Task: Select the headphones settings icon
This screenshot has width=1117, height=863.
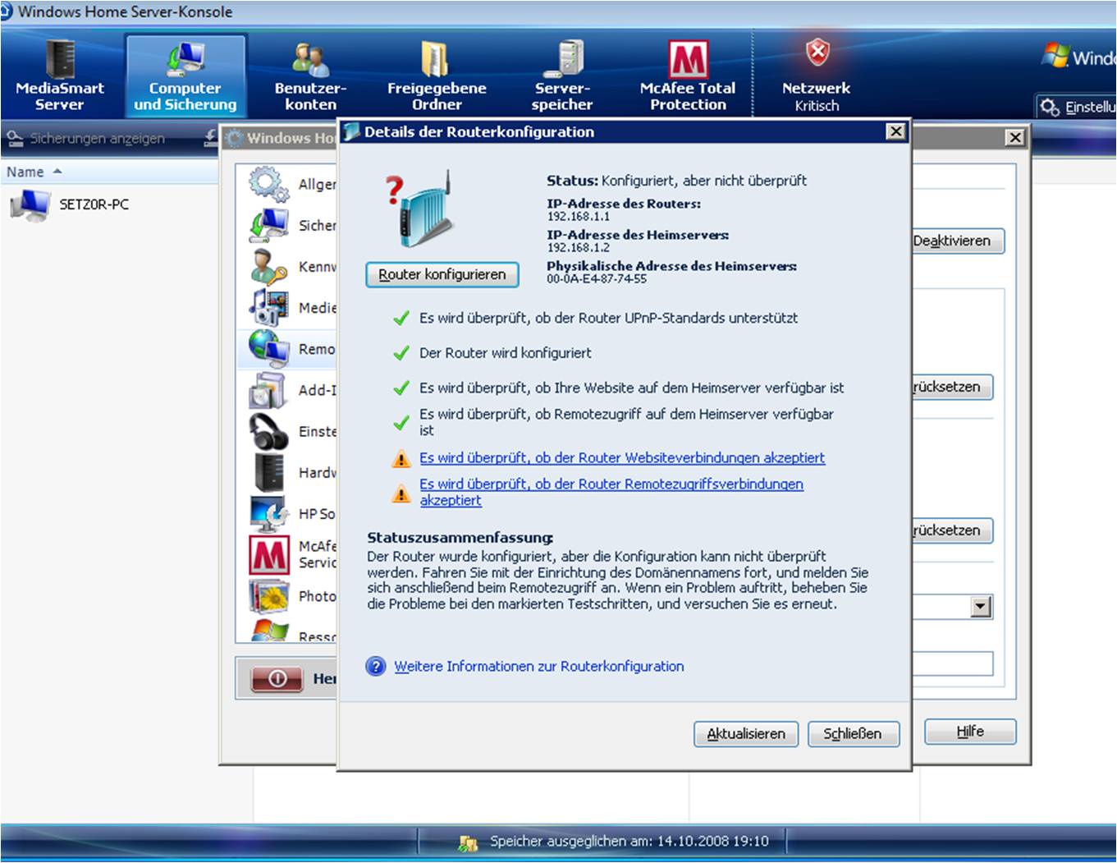Action: coord(269,431)
